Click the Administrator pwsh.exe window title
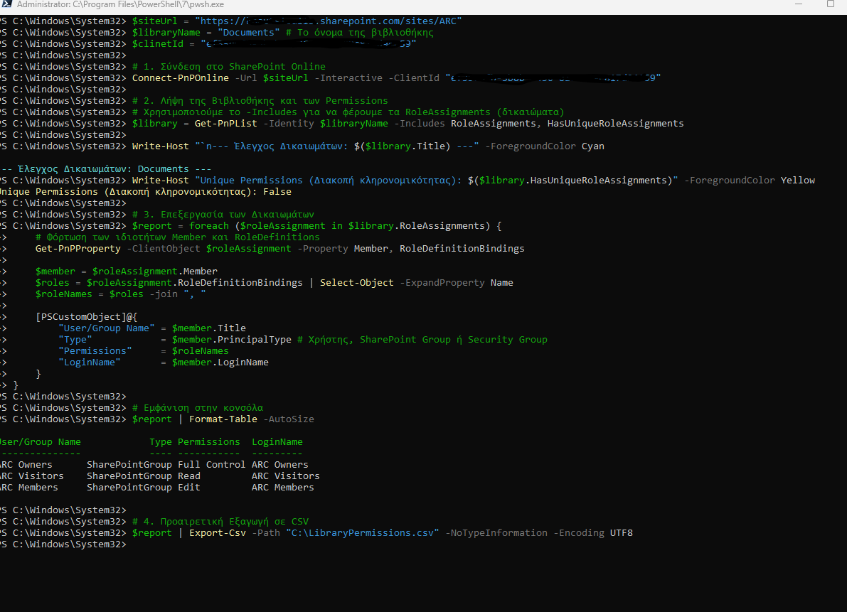The width and height of the screenshot is (847, 612). click(120, 4)
